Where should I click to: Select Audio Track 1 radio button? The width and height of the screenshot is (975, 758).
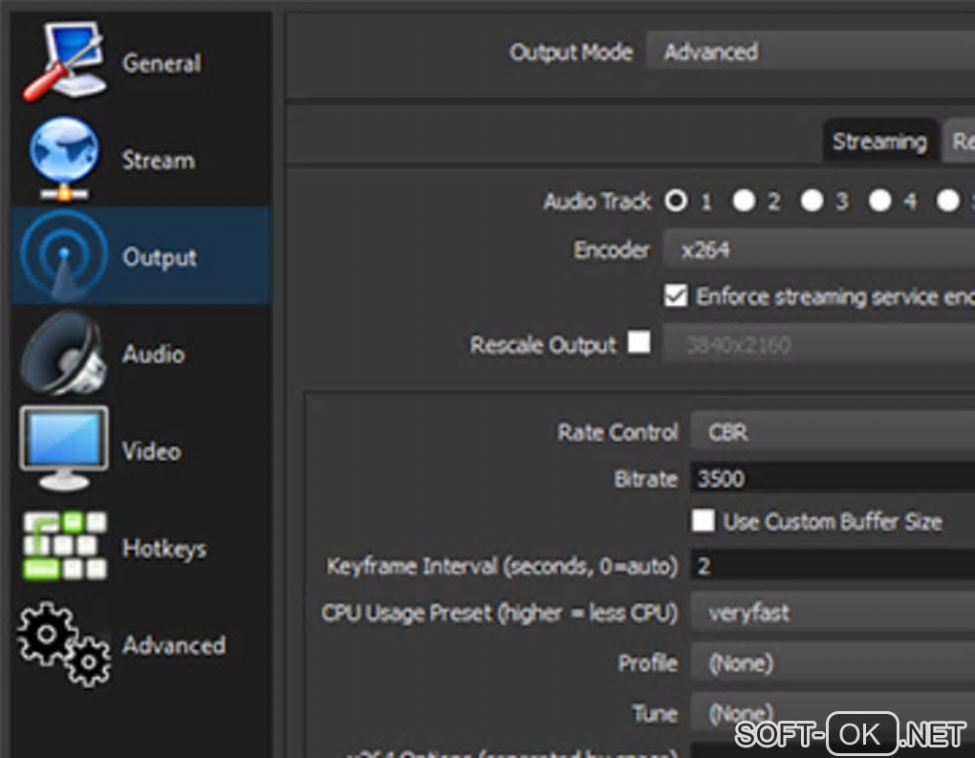(x=677, y=201)
